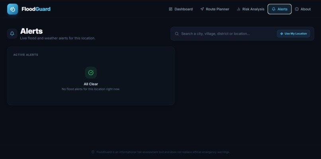Image resolution: width=321 pixels, height=159 pixels.
Task: Open the Dashboard page
Action: (180, 9)
